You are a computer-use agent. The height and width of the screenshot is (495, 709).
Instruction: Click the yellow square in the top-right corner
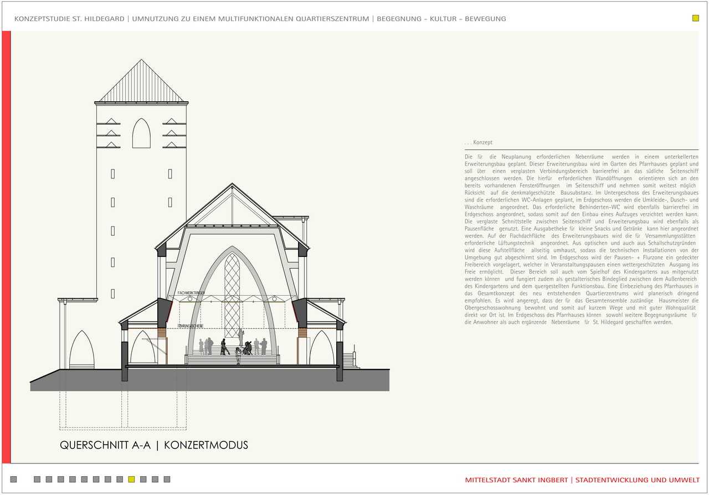pos(696,18)
